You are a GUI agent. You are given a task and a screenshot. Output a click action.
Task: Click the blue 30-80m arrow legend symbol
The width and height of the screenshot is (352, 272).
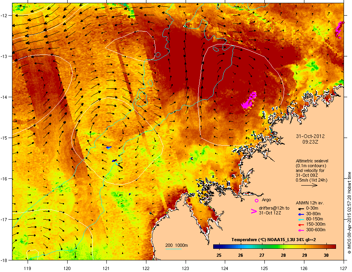pos(301,214)
